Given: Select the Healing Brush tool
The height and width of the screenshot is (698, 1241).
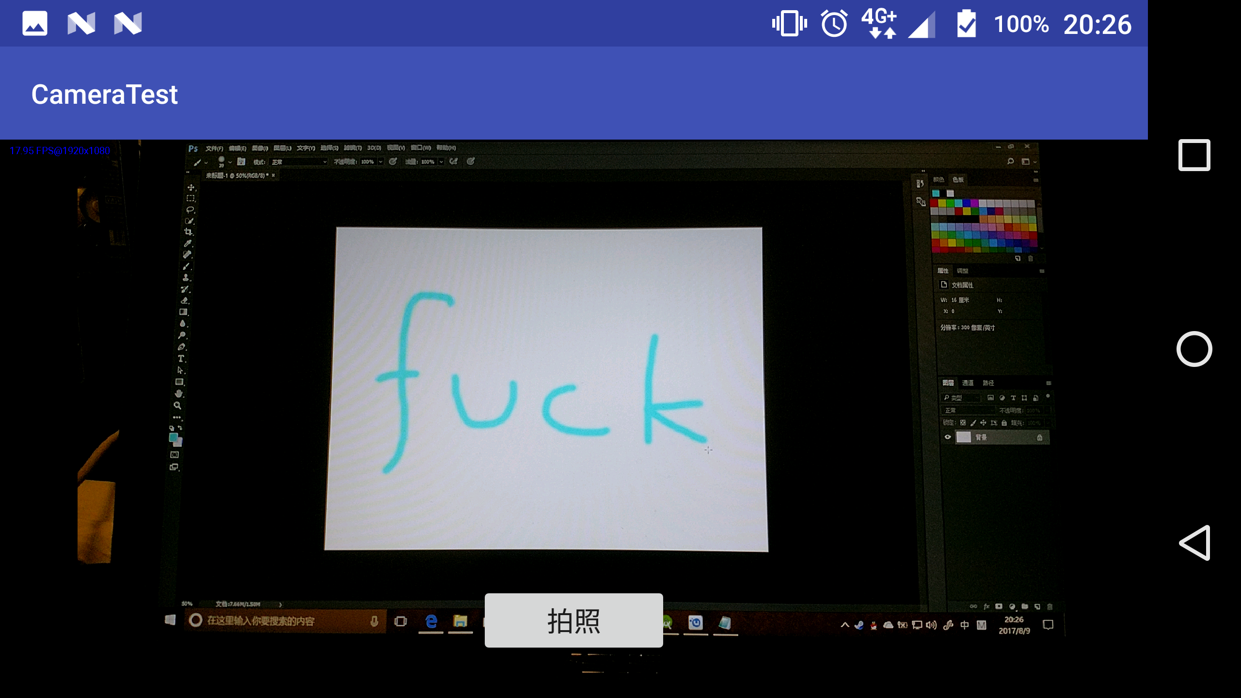Looking at the screenshot, I should pyautogui.click(x=187, y=254).
